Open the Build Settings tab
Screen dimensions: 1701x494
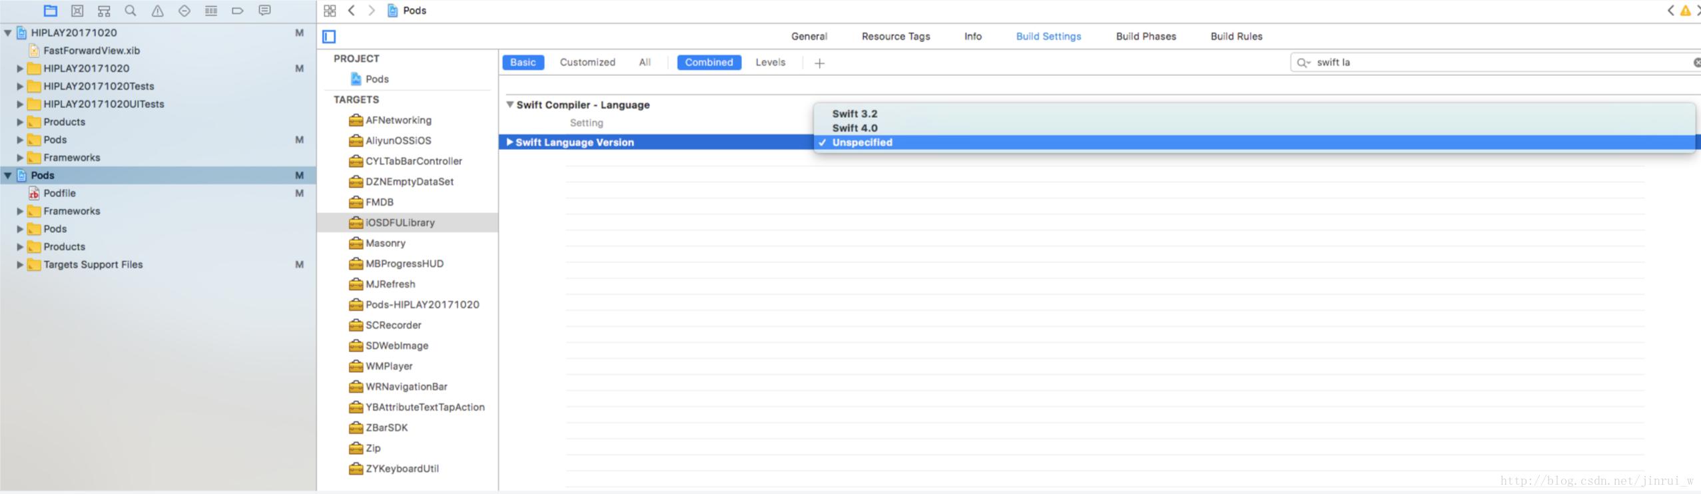1048,37
